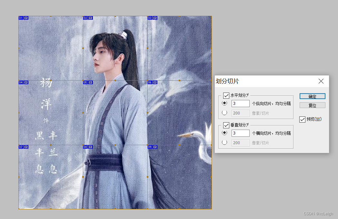
Task: Click the 个横向切片，均匀分隔 label
Action: click(271, 134)
